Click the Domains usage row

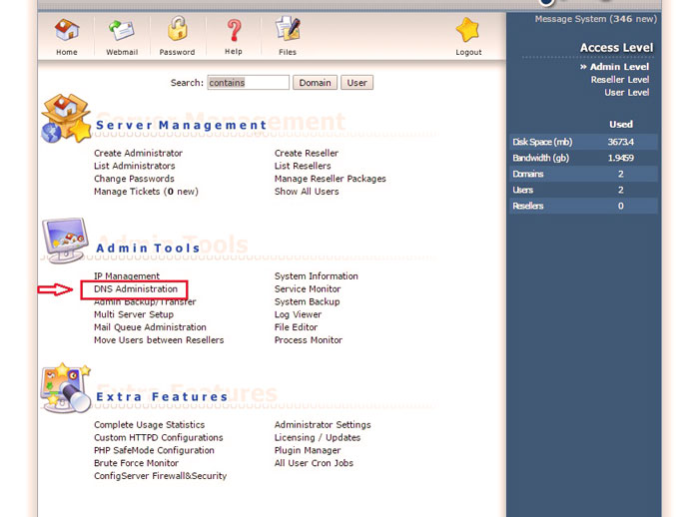click(583, 174)
